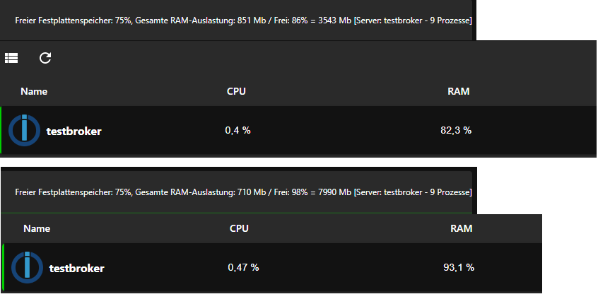Click the status text showing 851 Mb RAM usage
Image resolution: width=598 pixels, height=299 pixels.
pos(243,20)
